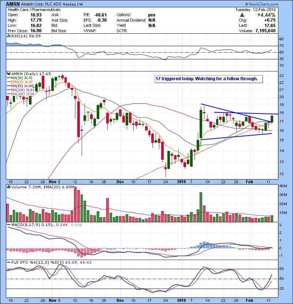This screenshot has height=304, width=293.
Task: Click the 2019 label under the price panel
Action: (182, 182)
